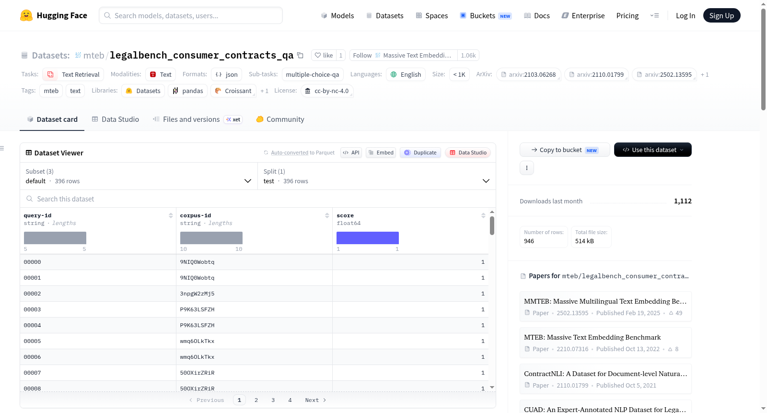
Task: Expand the +1 extra libraries
Action: click(x=264, y=91)
